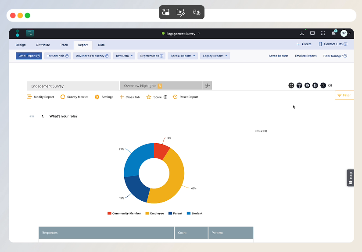
Task: Click the Filter button
Action: tap(344, 95)
